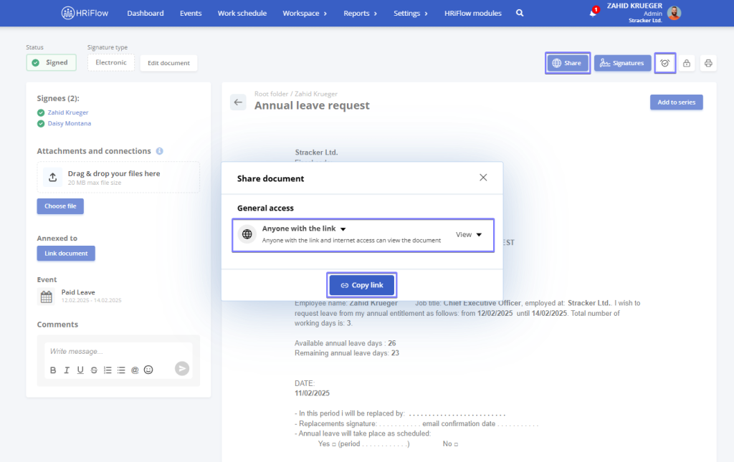
Task: Click the Write message input field
Action: point(118,352)
